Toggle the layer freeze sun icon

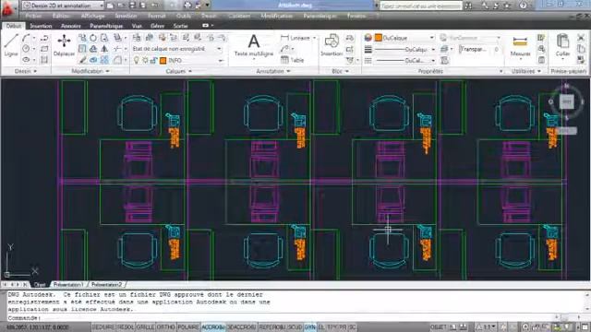point(145,60)
